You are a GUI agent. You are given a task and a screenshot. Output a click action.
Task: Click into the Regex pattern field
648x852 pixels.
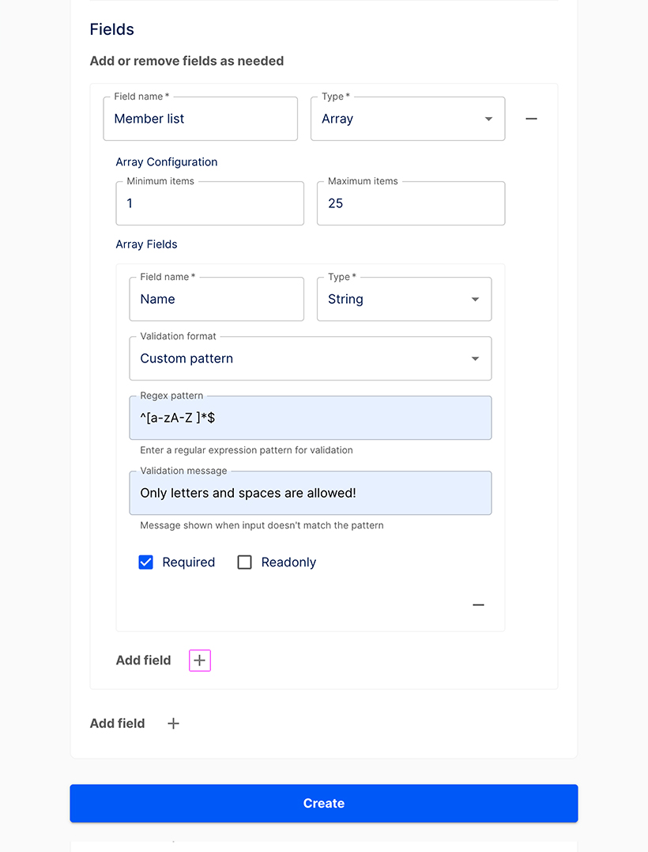coord(310,418)
